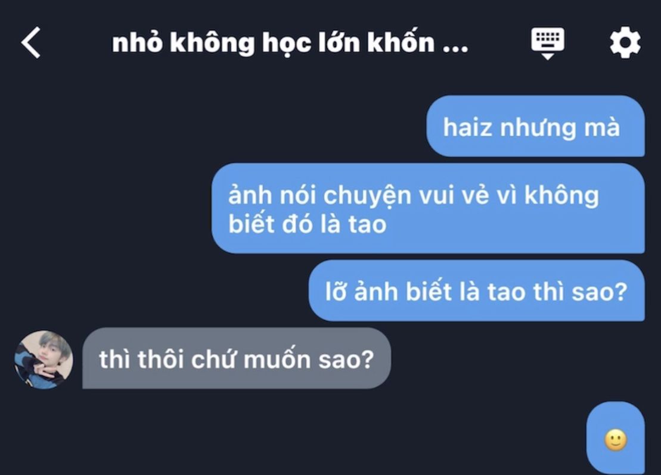
Task: Tap the smiley face emoji
Action: [616, 440]
